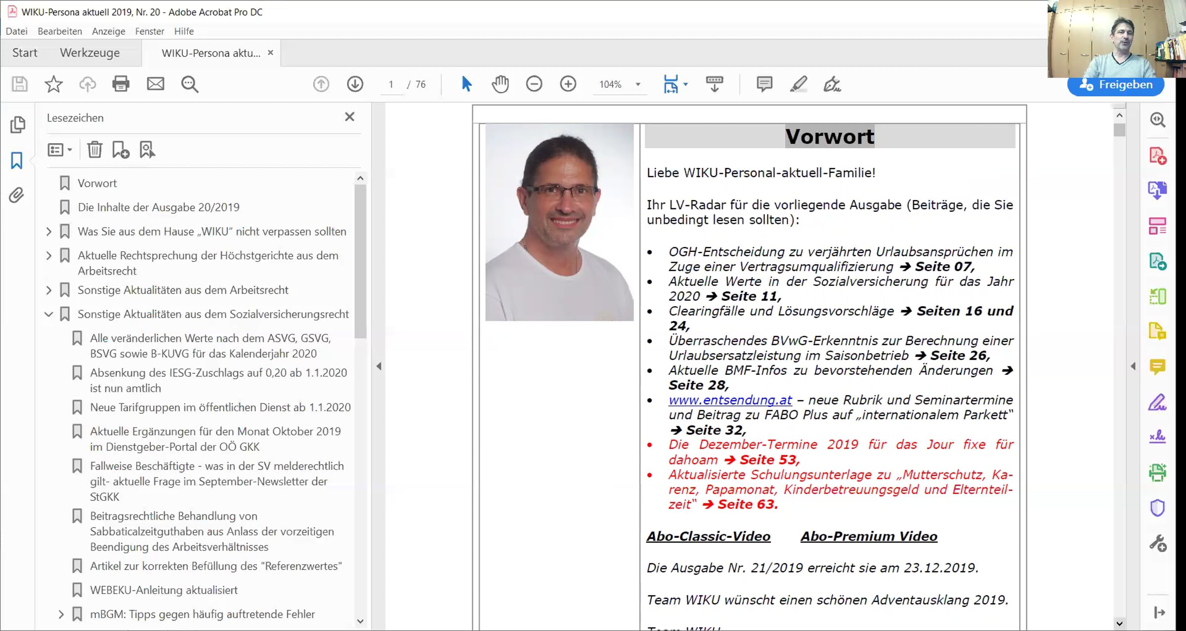The width and height of the screenshot is (1186, 631).
Task: Collapse the Lesezeichen pane with the divider arrow
Action: pyautogui.click(x=379, y=366)
